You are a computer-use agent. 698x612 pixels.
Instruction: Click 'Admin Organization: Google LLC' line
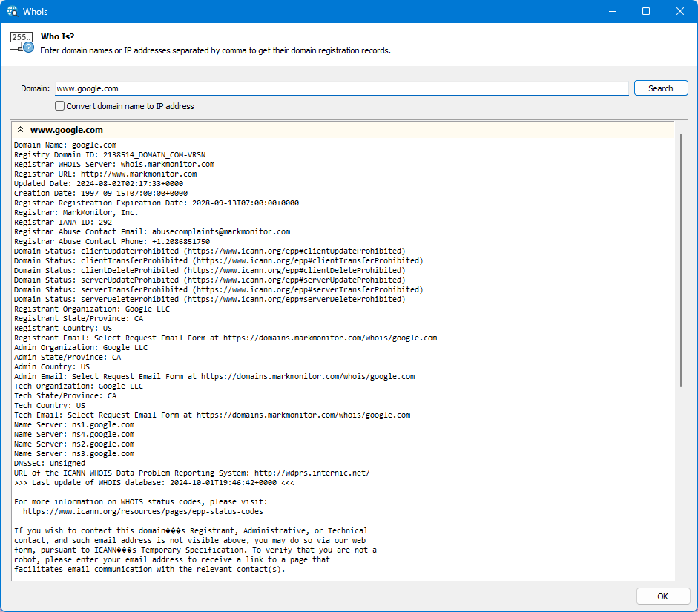pyautogui.click(x=81, y=348)
